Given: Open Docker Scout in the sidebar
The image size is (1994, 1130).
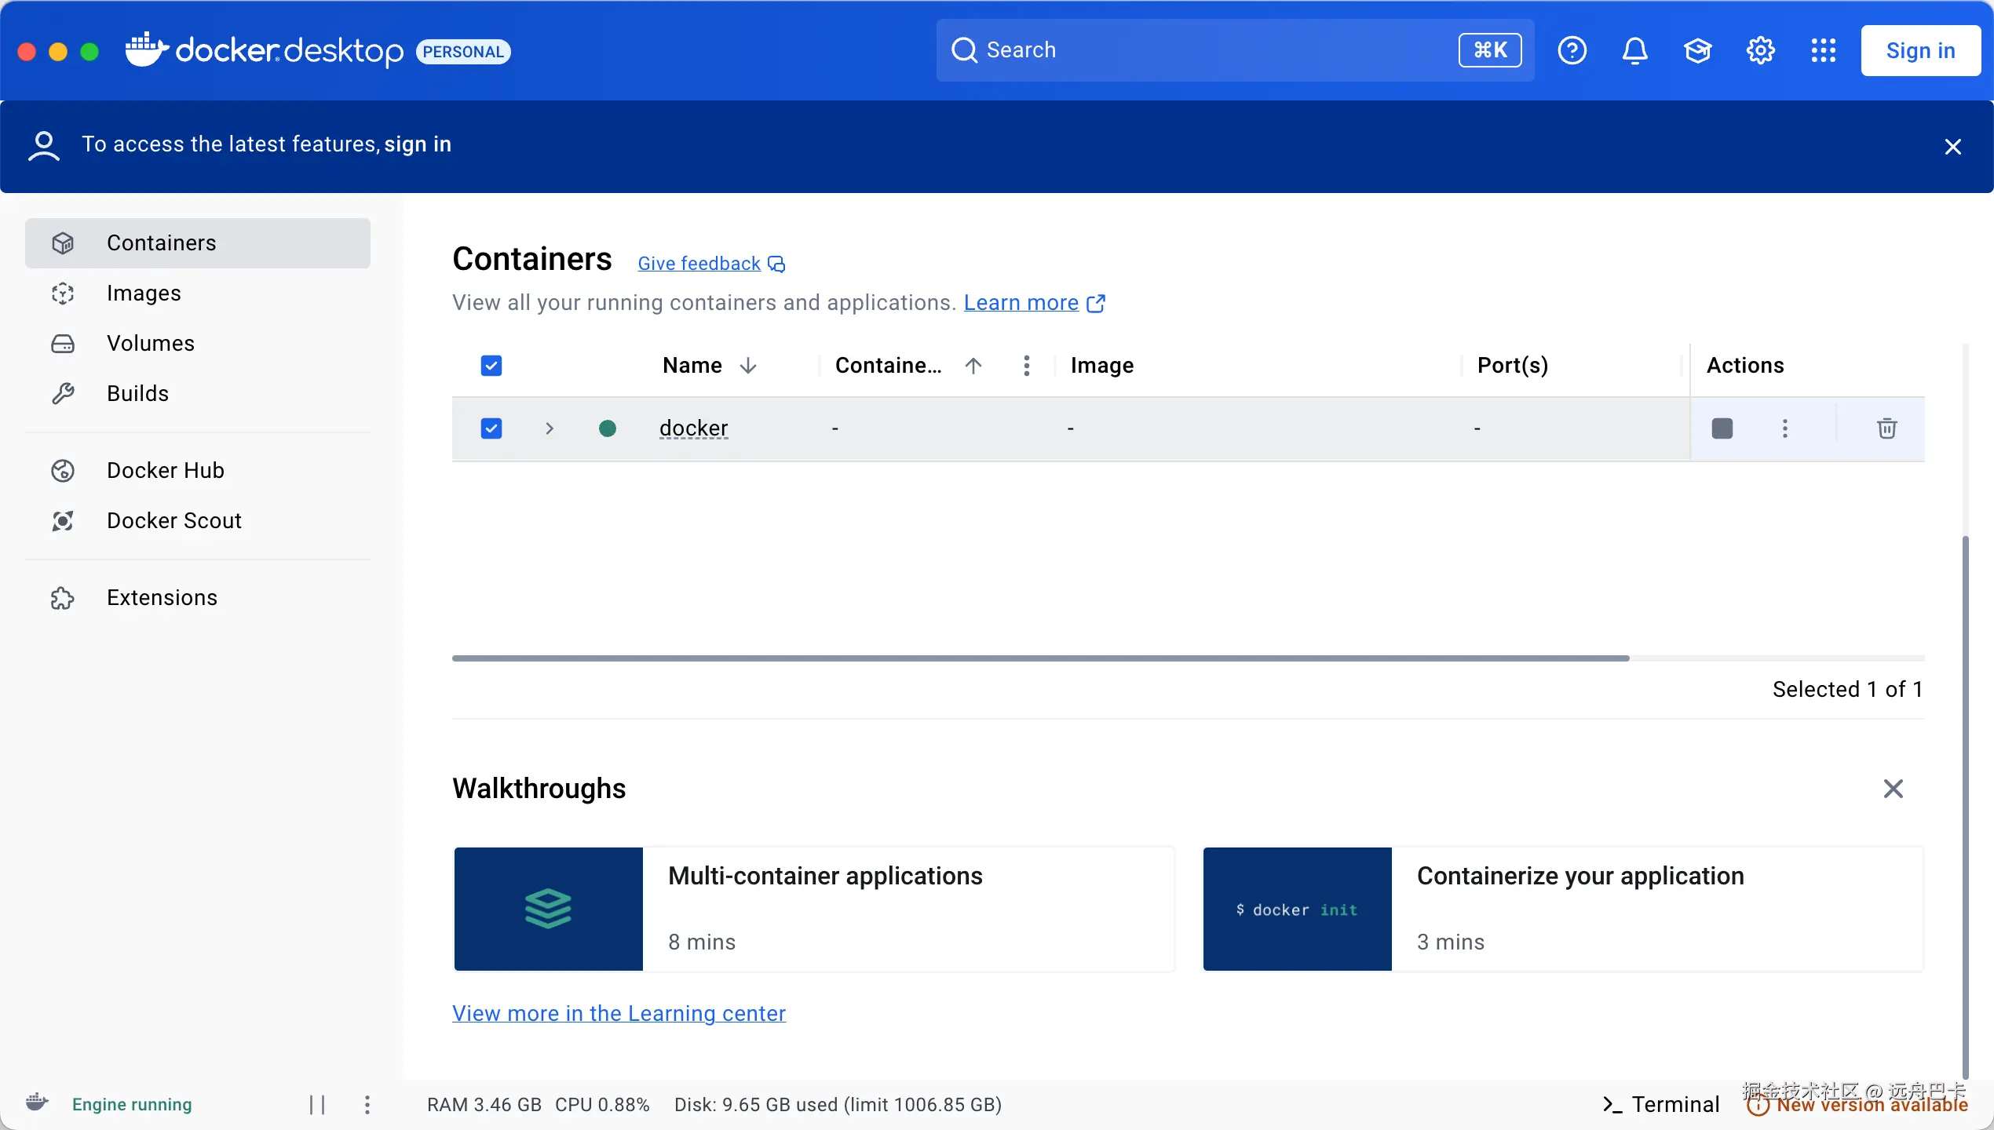Looking at the screenshot, I should [x=173, y=521].
